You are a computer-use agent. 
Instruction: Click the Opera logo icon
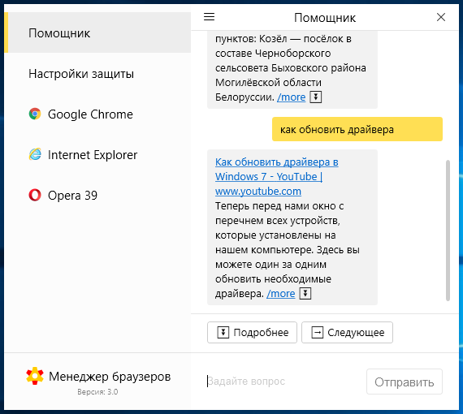click(35, 195)
